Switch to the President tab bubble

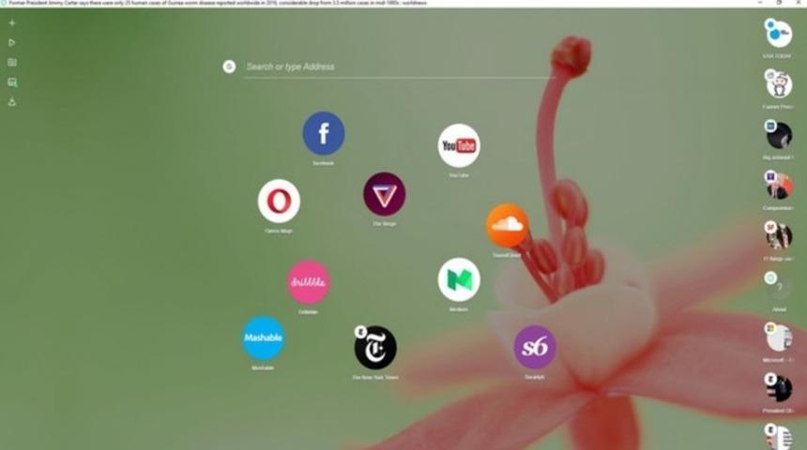(x=779, y=388)
